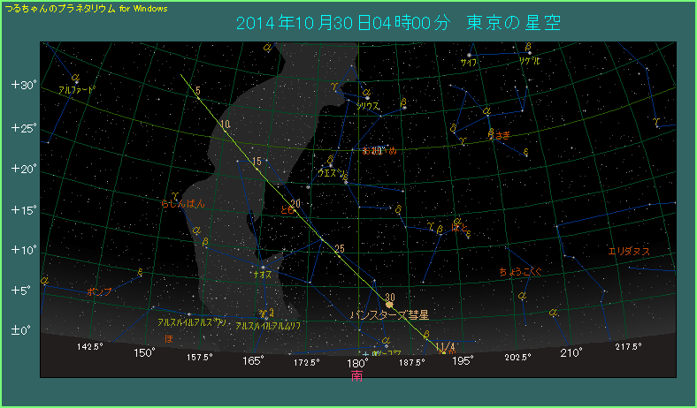This screenshot has height=408, width=697.
Task: Click the パンスターズ彗星 comet marker
Action: pyautogui.click(x=389, y=304)
